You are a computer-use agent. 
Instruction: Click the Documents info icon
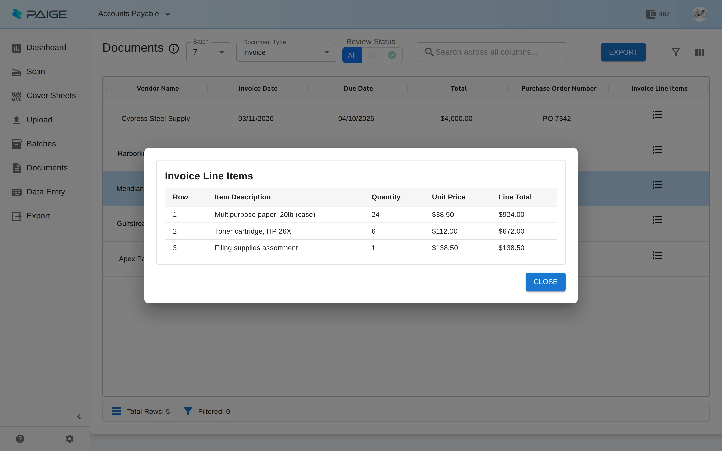point(174,48)
